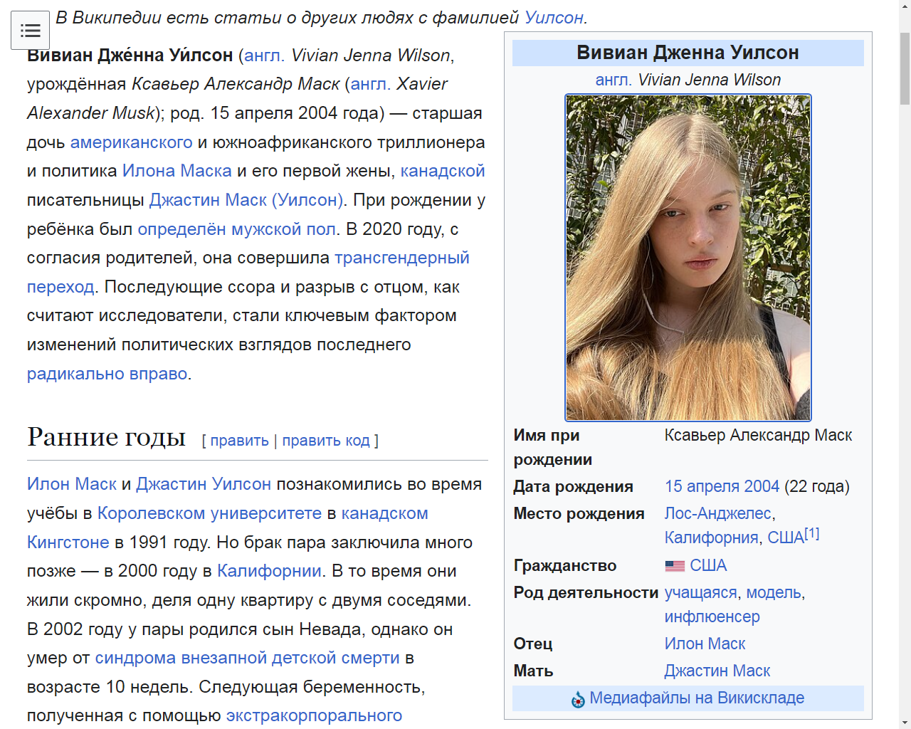Open the "Джастин Маск (Уилсон)" link

click(246, 200)
